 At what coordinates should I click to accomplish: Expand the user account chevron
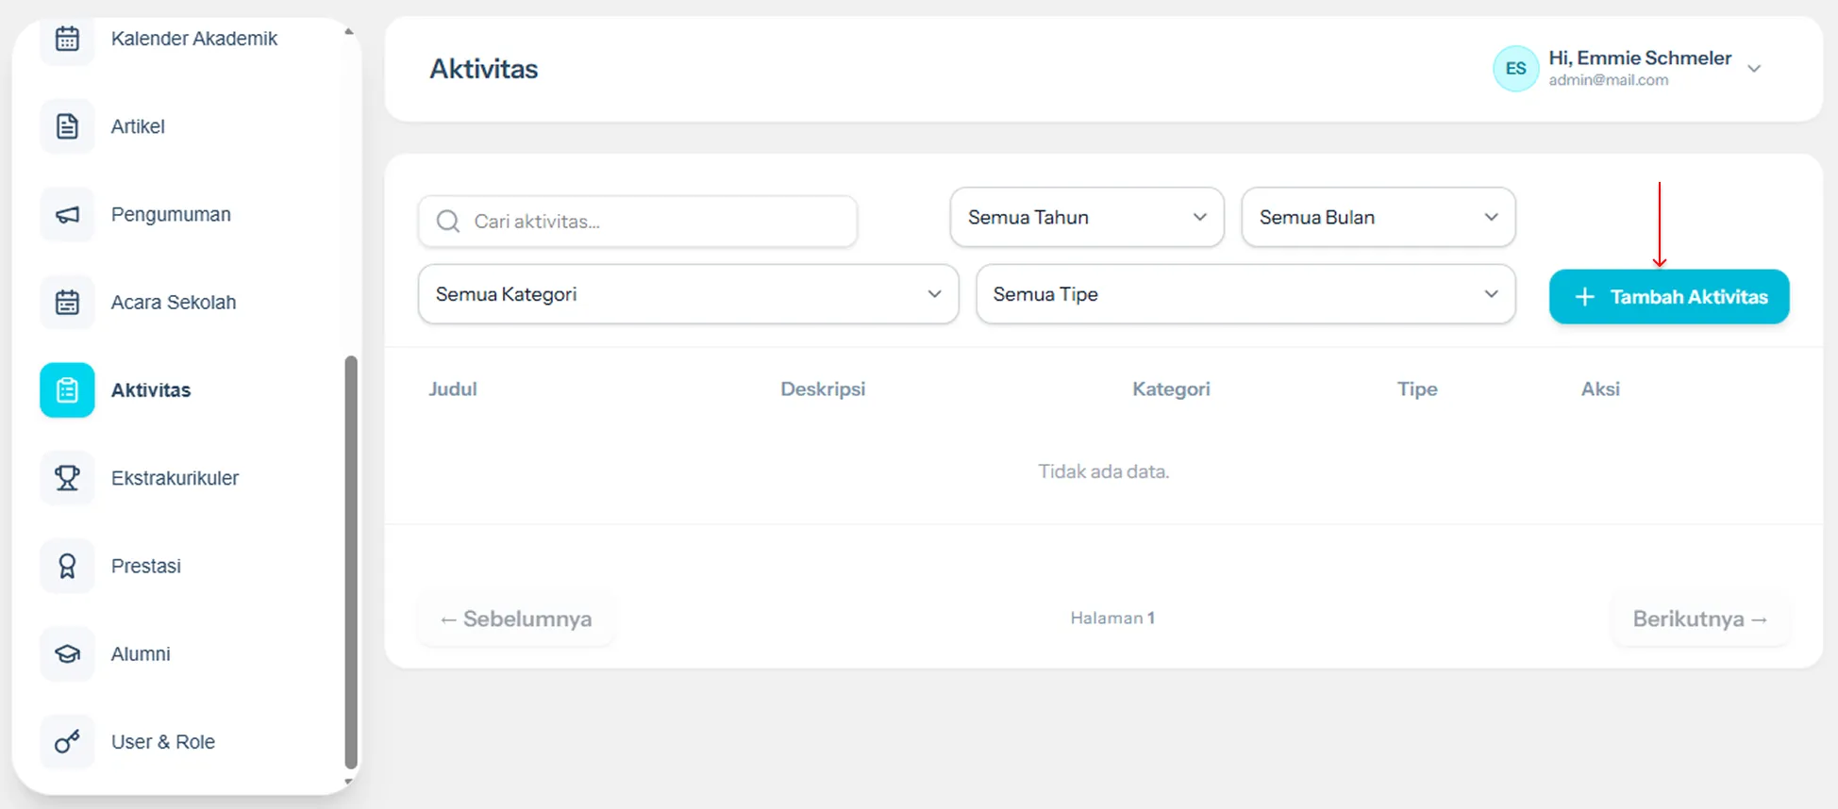pos(1754,69)
